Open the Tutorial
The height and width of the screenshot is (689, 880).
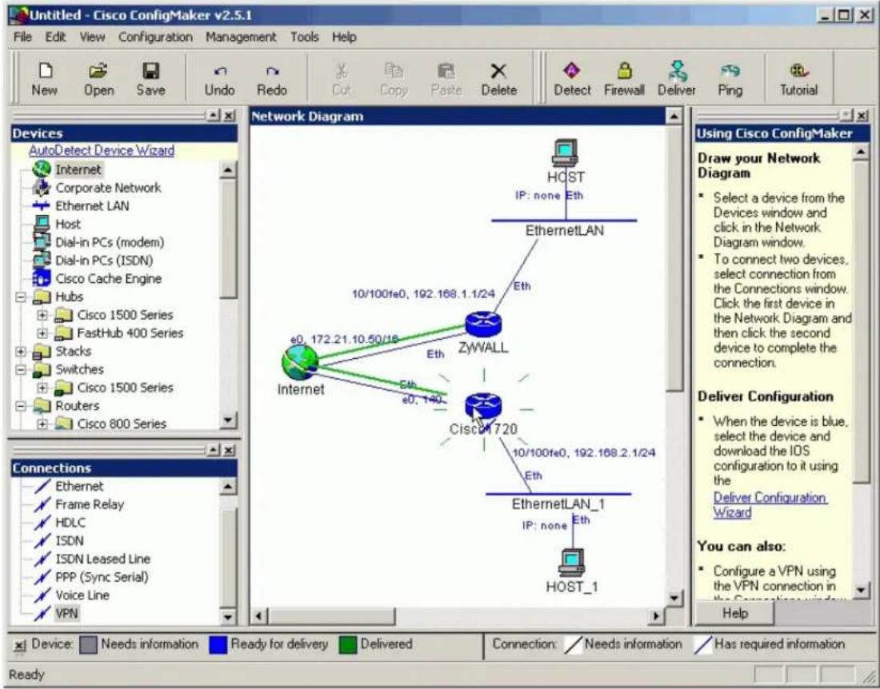(x=798, y=80)
